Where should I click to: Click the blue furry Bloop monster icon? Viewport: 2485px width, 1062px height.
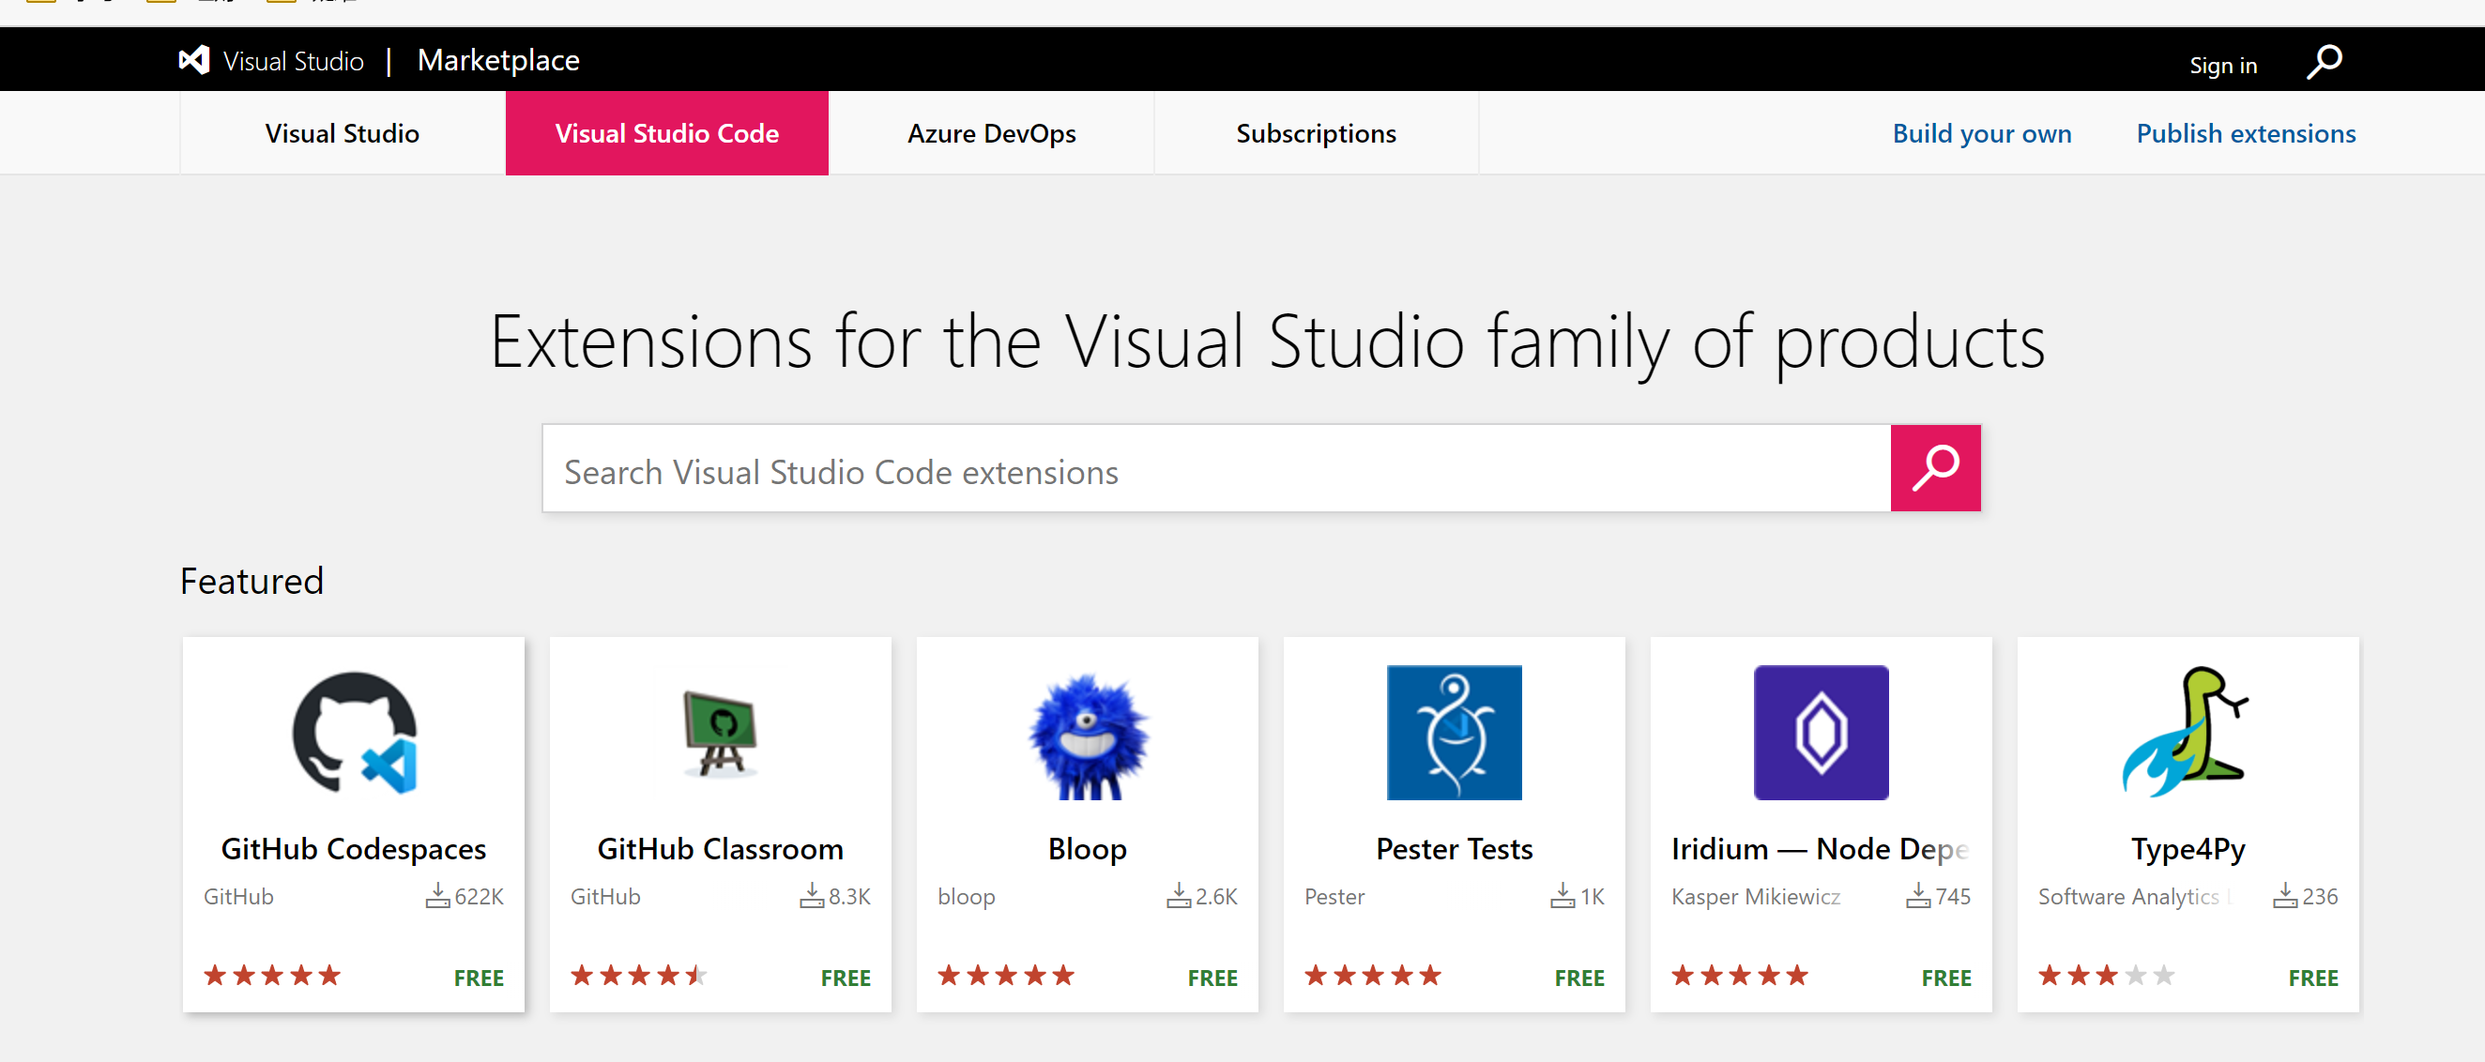pos(1087,735)
